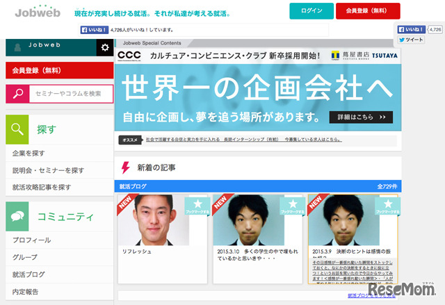The width and height of the screenshot is (445, 305).
Task: Click the ツイート Twitter button
Action: 411,40
